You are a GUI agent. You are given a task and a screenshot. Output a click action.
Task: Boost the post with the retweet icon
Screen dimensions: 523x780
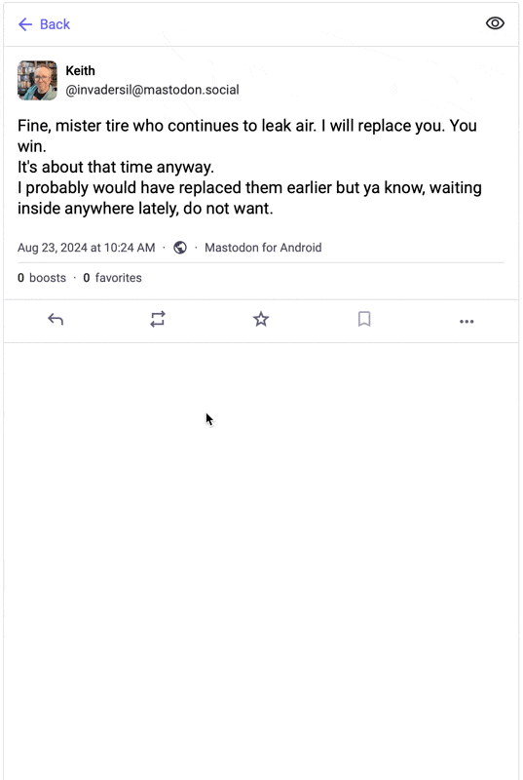(x=158, y=320)
